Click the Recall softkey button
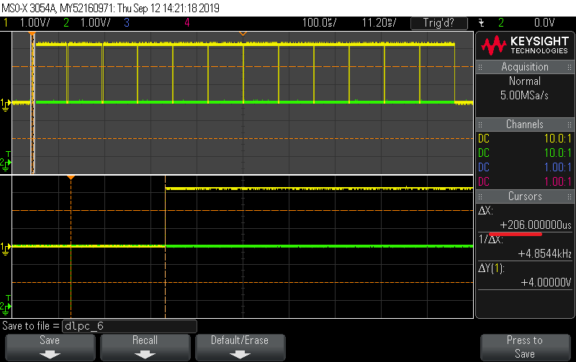The image size is (576, 362). pyautogui.click(x=145, y=347)
